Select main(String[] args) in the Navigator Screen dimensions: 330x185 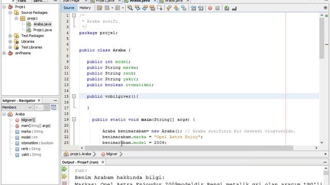(x=36, y=125)
